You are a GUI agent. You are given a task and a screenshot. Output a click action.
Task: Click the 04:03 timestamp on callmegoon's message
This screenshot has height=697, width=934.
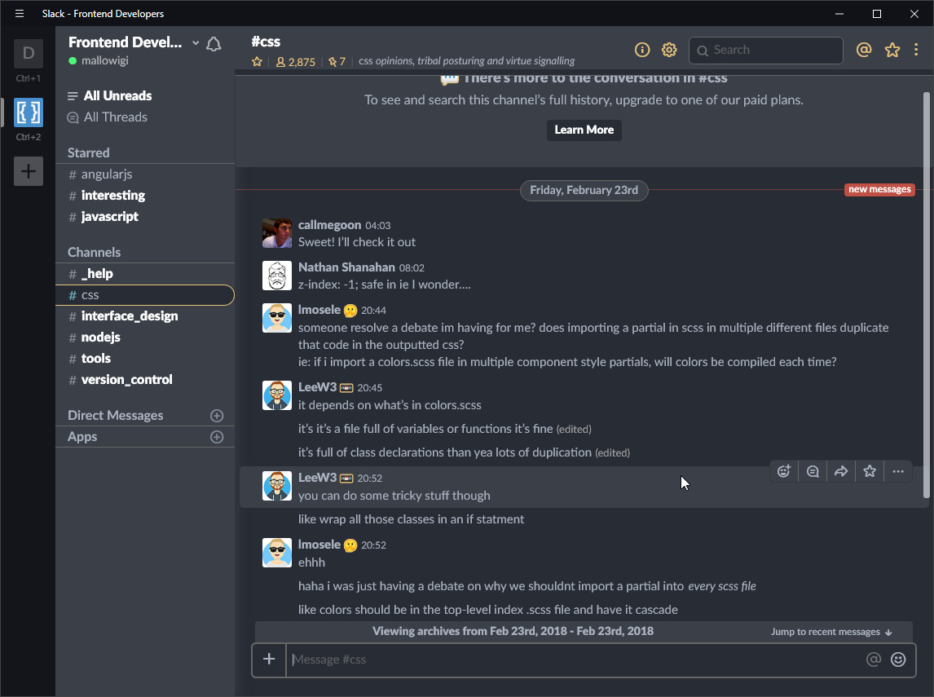click(x=377, y=226)
